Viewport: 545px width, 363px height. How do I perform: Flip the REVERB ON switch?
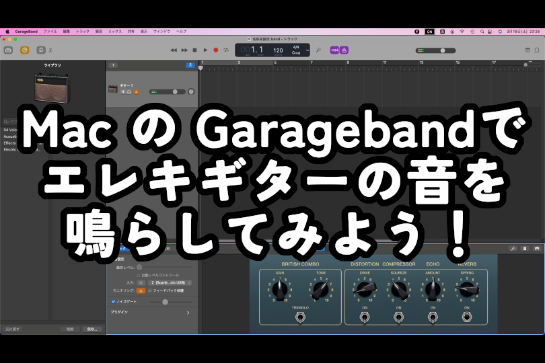467,317
